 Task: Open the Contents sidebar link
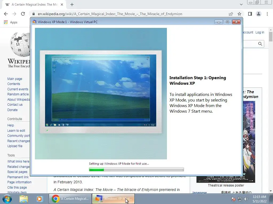click(x=14, y=84)
